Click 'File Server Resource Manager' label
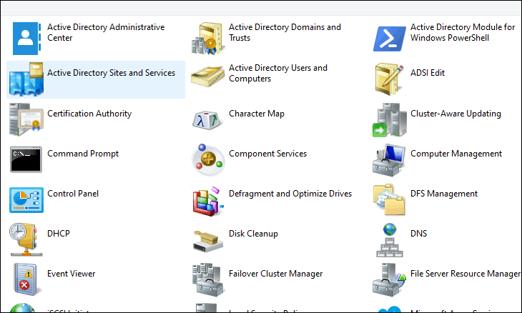The height and width of the screenshot is (313, 522). (x=465, y=274)
